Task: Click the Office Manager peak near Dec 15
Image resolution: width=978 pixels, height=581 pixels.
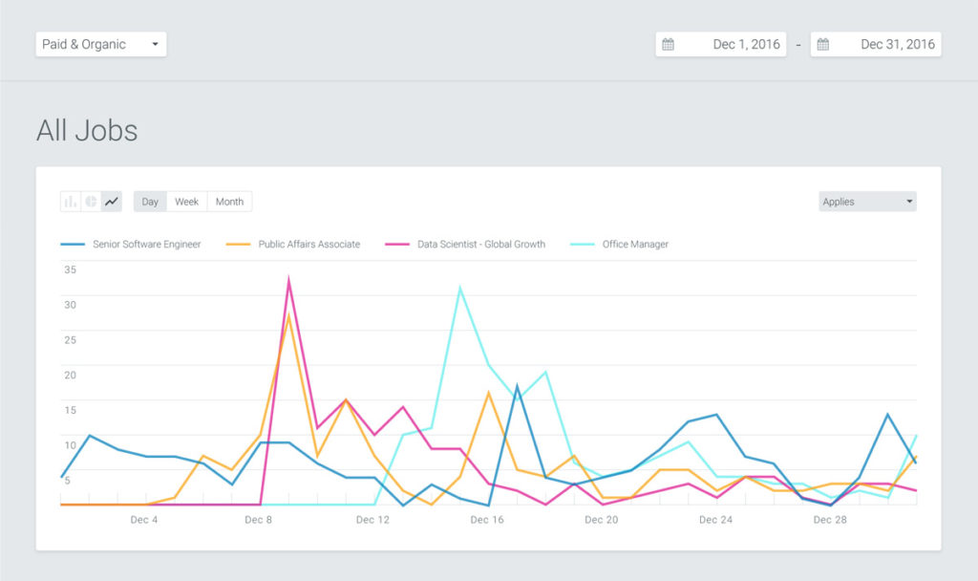Action: pos(460,287)
